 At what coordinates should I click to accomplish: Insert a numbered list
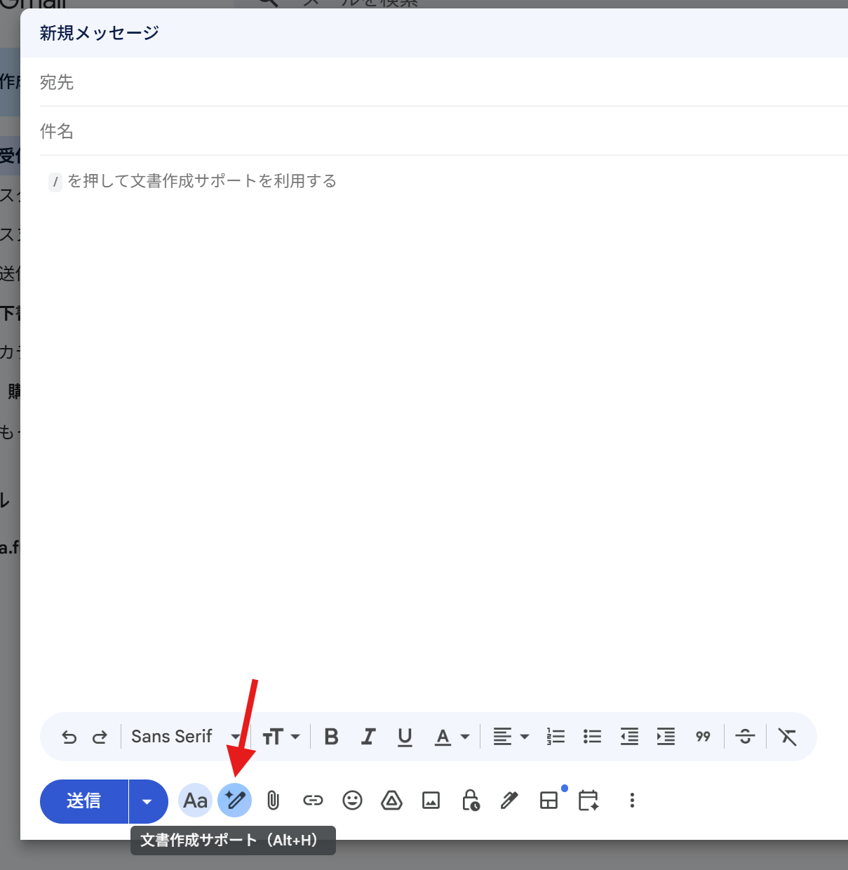coord(556,737)
